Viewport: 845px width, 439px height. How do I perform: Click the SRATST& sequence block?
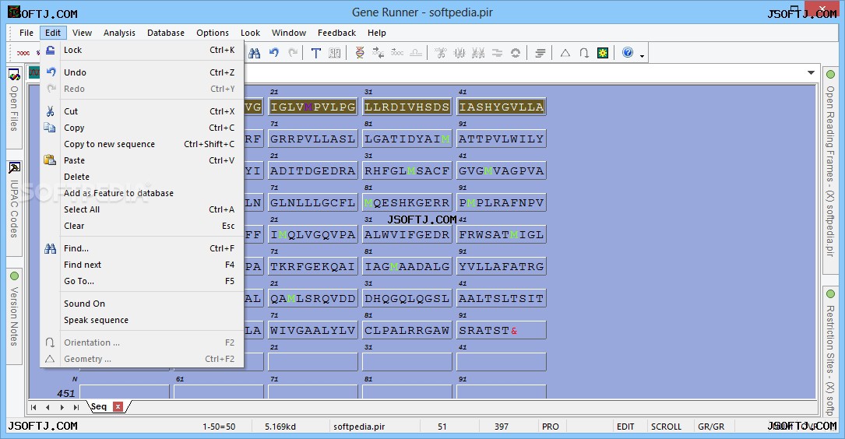[x=502, y=330]
